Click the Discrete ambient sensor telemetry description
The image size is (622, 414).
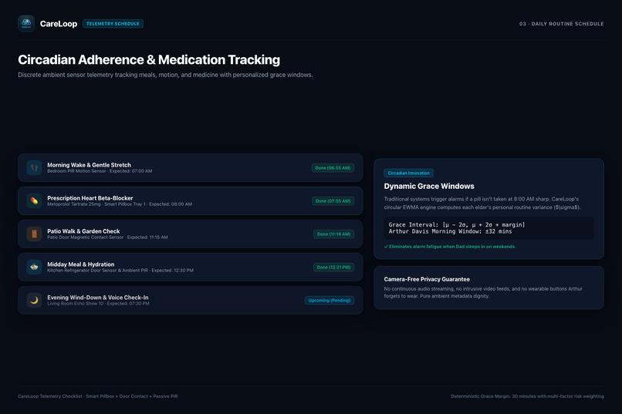point(165,75)
